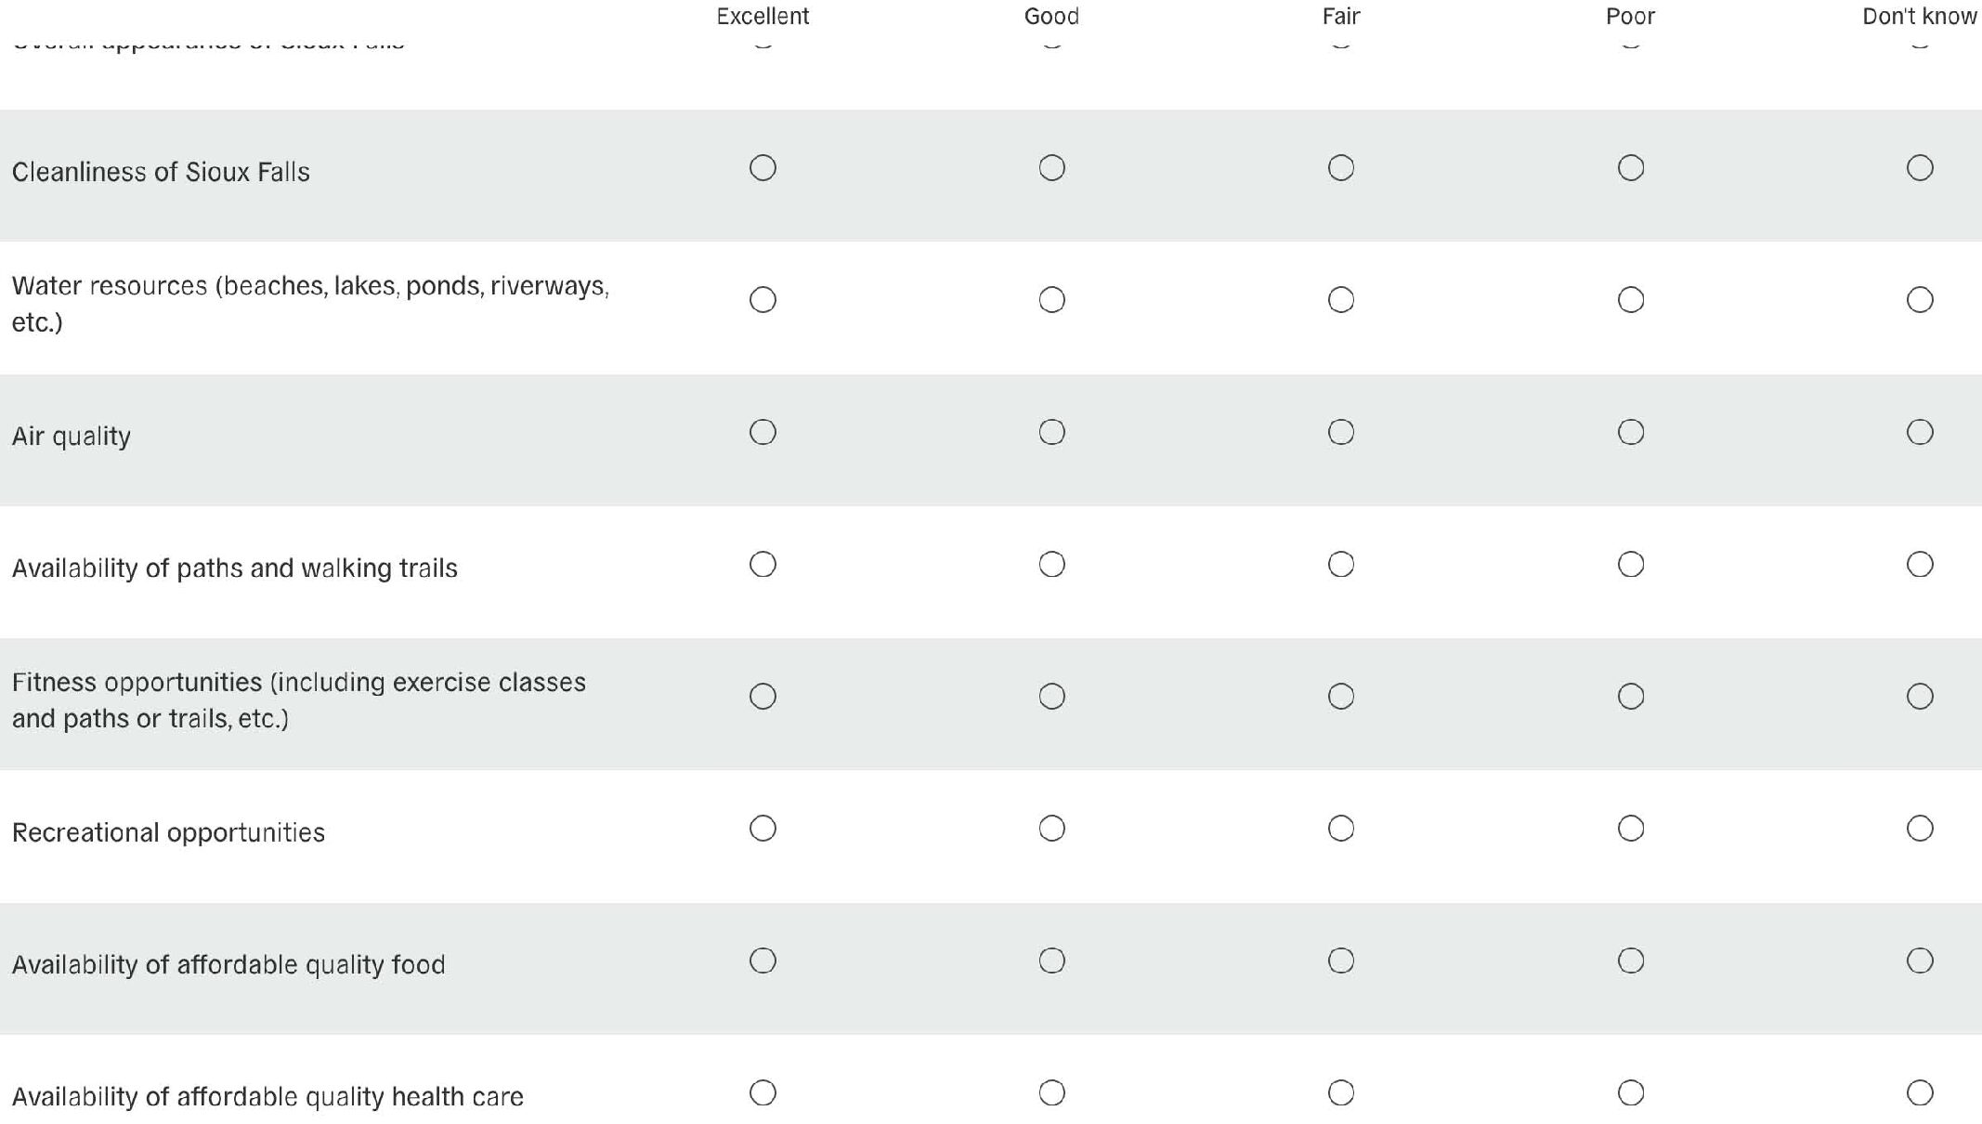Mark Air quality as Fair
Viewport: 1982px width, 1124px height.
pos(1340,432)
